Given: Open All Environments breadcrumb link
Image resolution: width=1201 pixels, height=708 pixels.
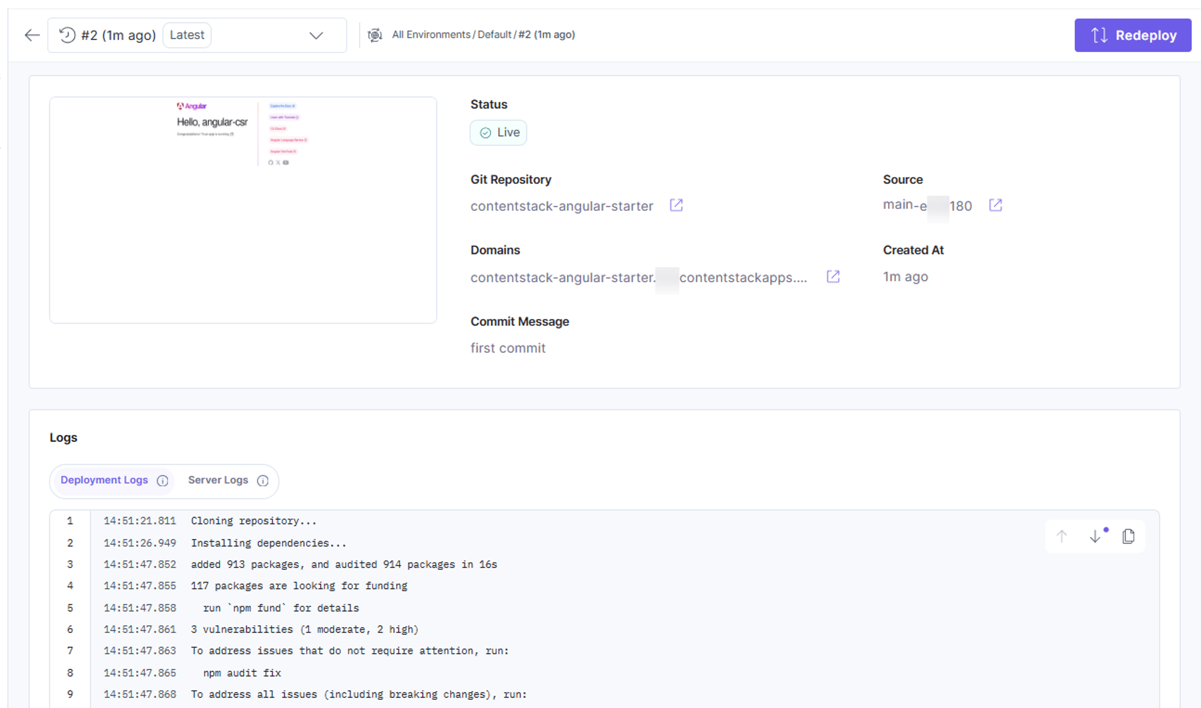Looking at the screenshot, I should (x=431, y=35).
